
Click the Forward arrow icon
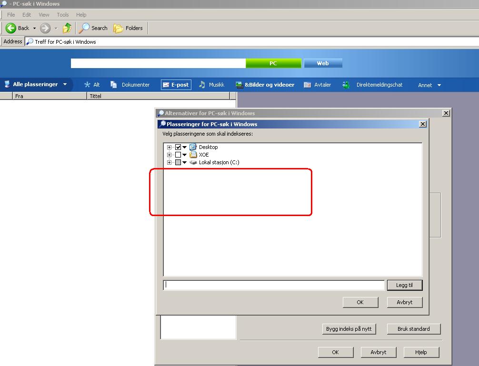click(45, 28)
